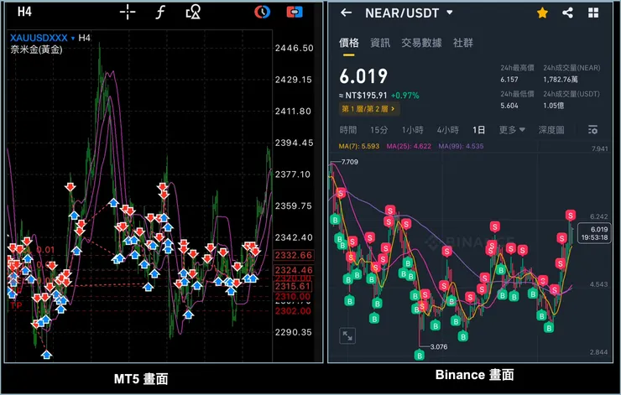Click the B marker near the 3.076 low
Viewport: 621px width, 395px height.
[x=420, y=355]
